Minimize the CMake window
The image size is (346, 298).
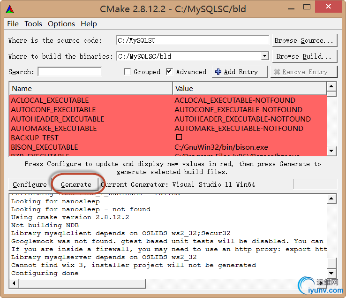click(291, 8)
